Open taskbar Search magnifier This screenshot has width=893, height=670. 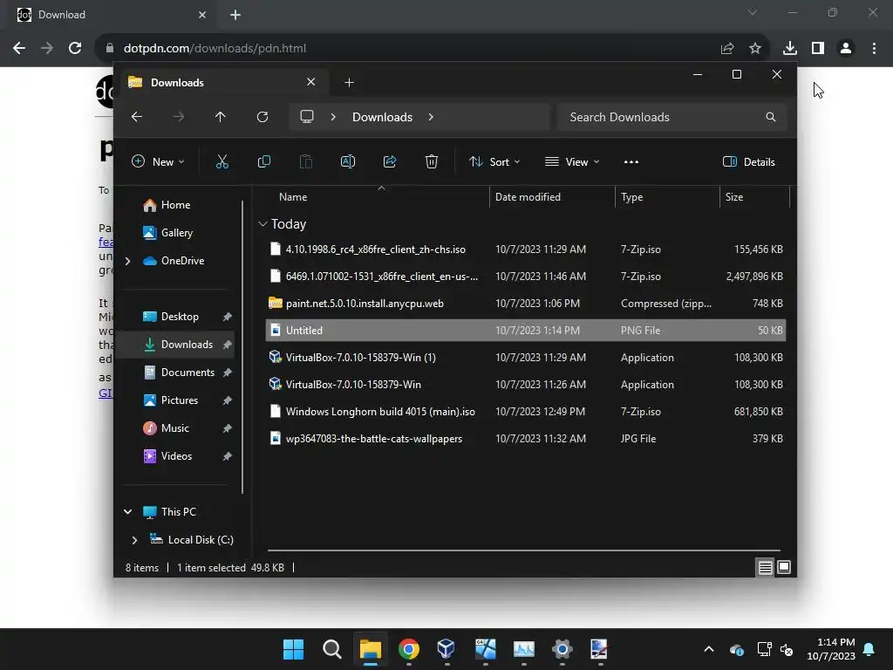point(331,649)
